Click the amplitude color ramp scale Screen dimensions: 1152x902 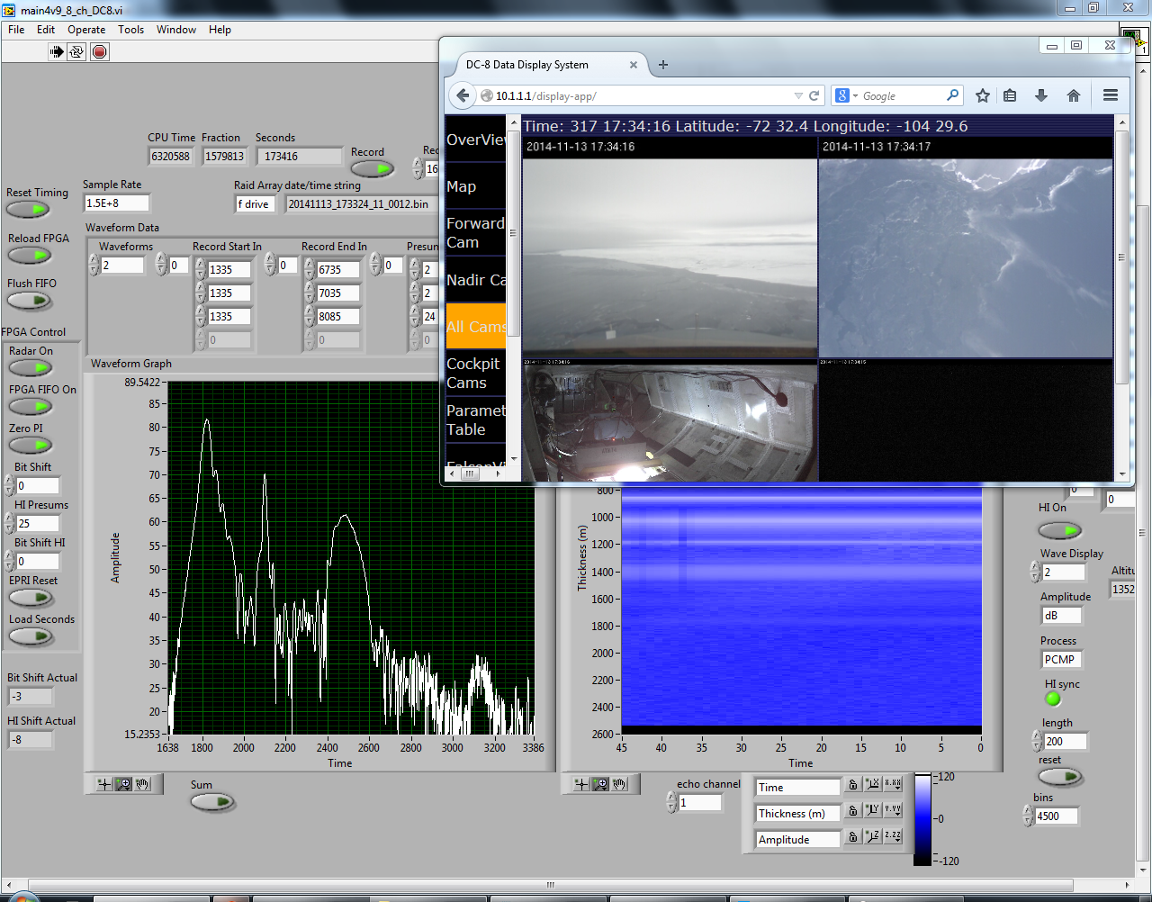pyautogui.click(x=922, y=819)
